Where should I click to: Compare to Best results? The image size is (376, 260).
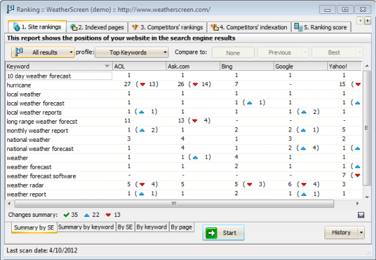click(334, 52)
